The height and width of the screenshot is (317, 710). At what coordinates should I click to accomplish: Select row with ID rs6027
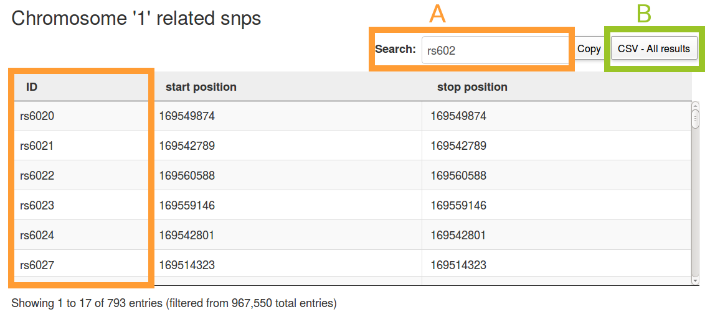pos(353,265)
